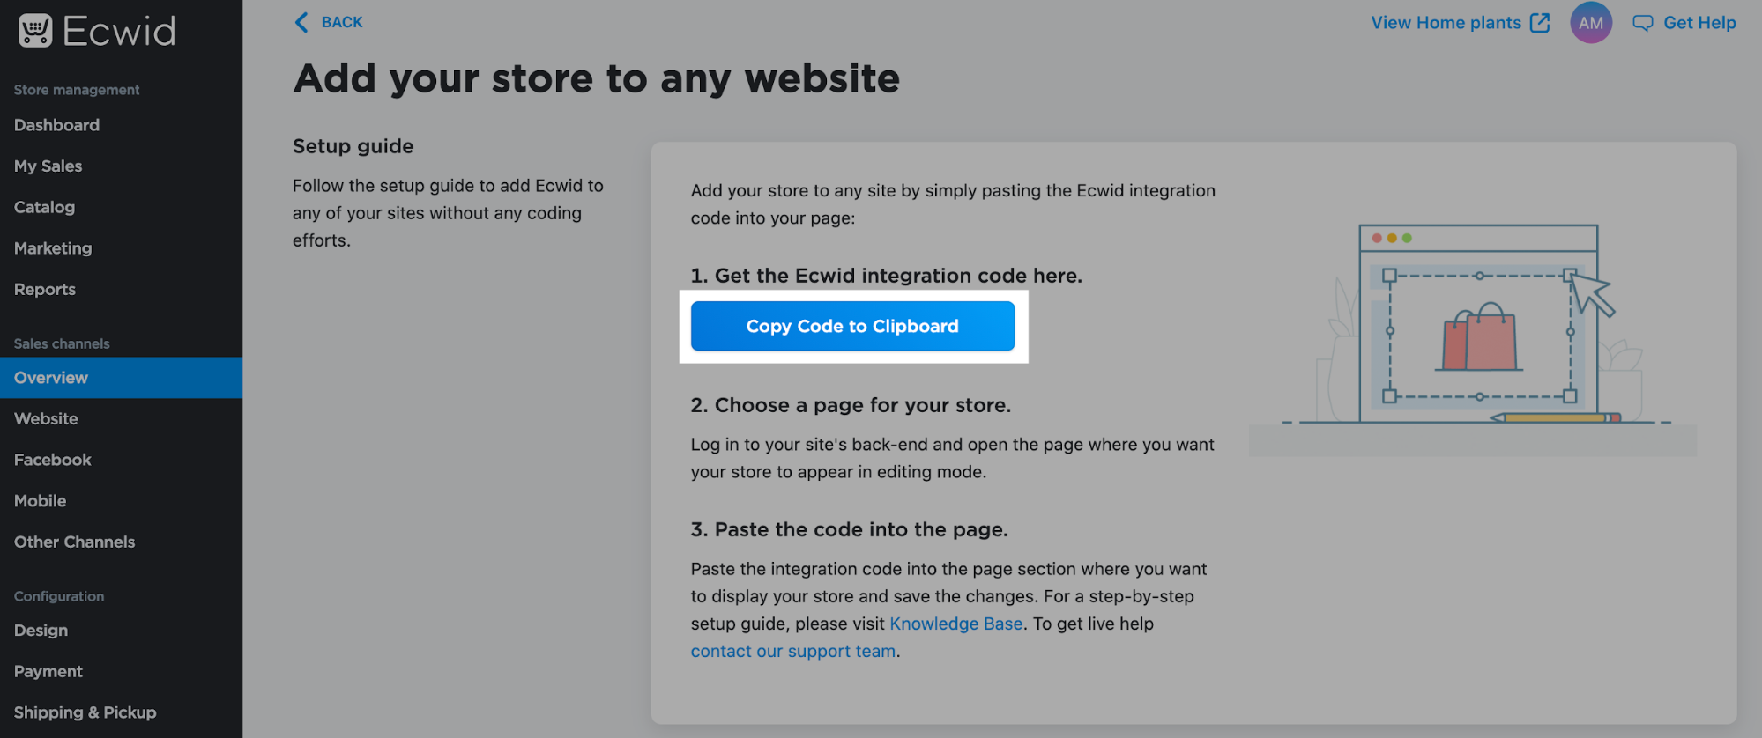Select the Overview sales channel

click(121, 378)
